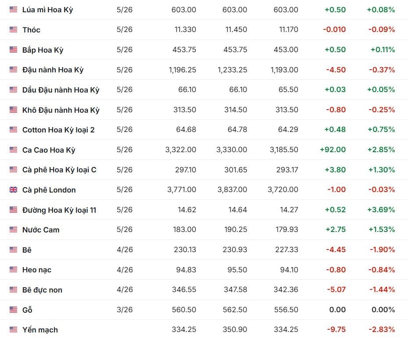The height and width of the screenshot is (339, 408).
Task: Select Đường Hoa Kỳ loại 11 link
Action: tap(59, 210)
